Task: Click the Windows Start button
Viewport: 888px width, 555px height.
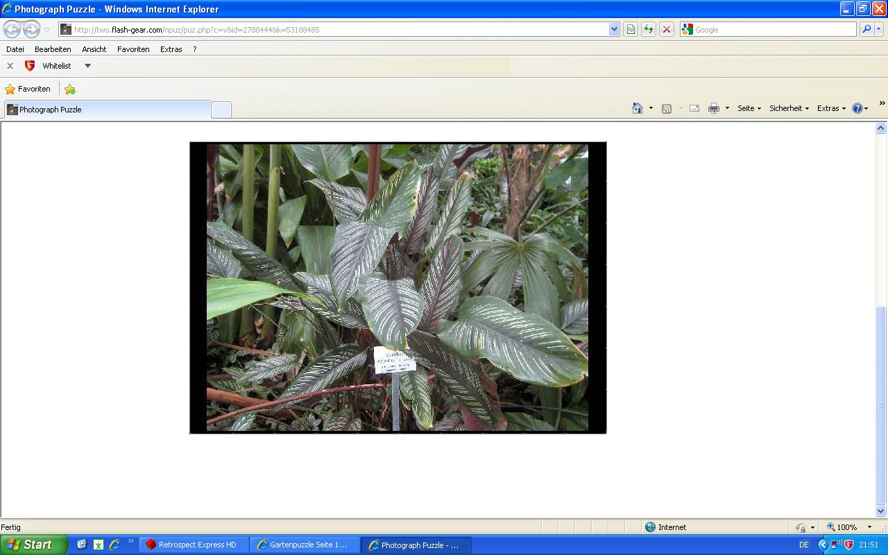Action: (33, 545)
